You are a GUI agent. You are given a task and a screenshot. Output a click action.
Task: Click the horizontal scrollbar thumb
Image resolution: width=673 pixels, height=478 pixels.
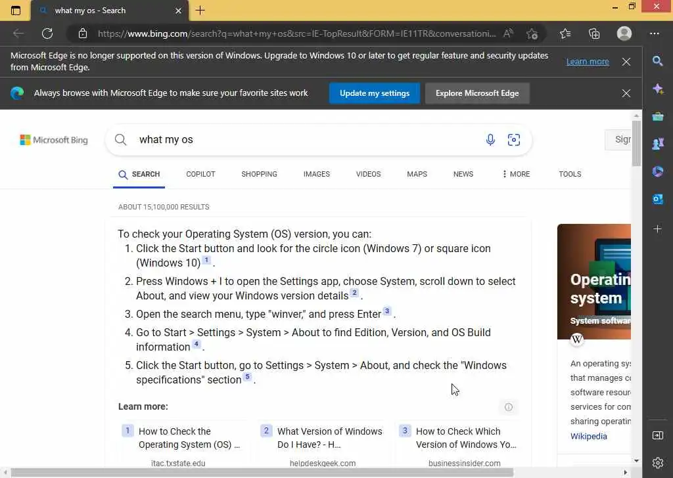click(x=262, y=473)
